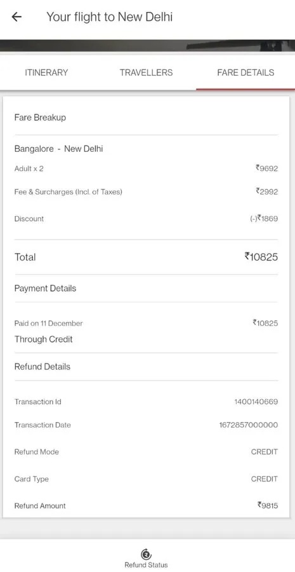Click the Fee & Surcharges row label
Screen dimensions: 295x572
coord(68,192)
